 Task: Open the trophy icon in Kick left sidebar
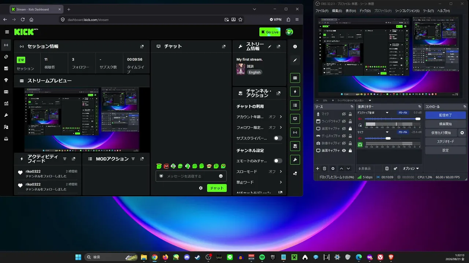[x=6, y=80]
